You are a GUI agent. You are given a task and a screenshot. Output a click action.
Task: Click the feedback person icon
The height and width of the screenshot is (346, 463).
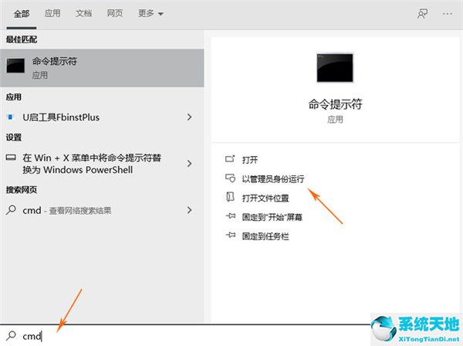tap(422, 14)
